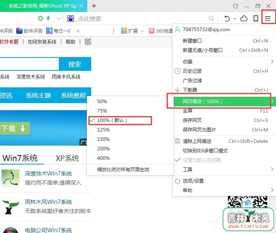Image resolution: width=276 pixels, height=233 pixels.
Task: Choose 切换到IE6多窗口模式 item
Action: coord(225,151)
